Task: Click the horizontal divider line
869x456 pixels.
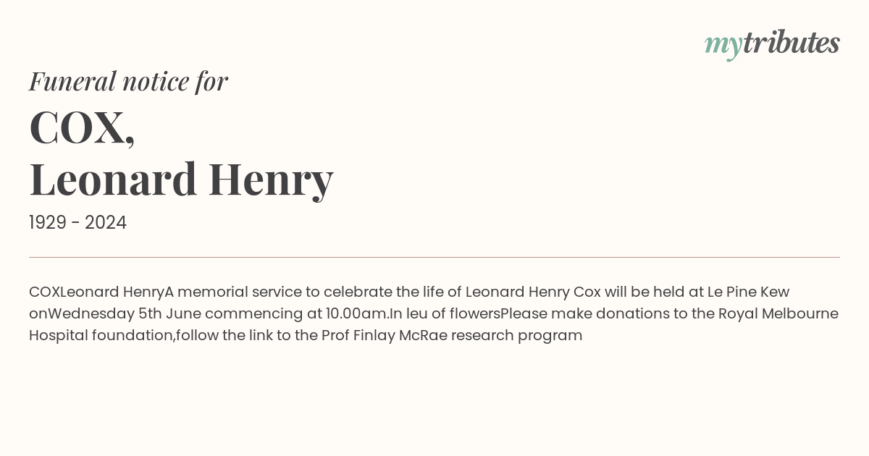Action: coord(434,257)
